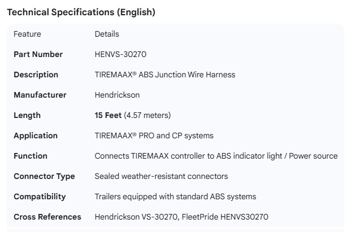Click the Sealed weather-resistant connectors text
350x232 pixels.
161,176
